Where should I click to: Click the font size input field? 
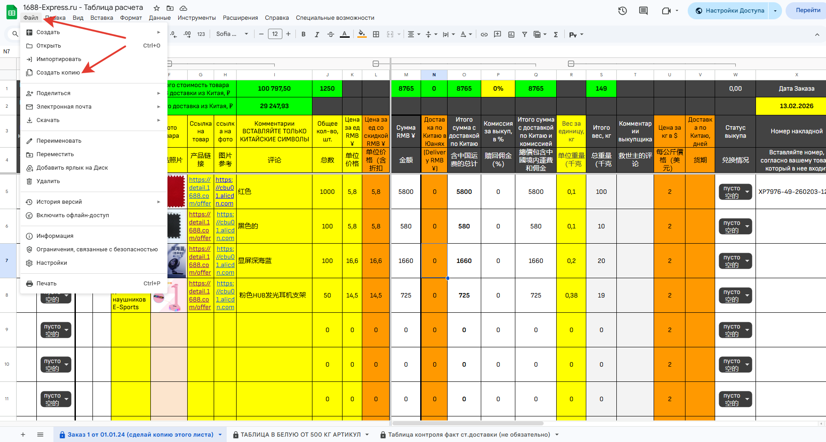point(275,34)
